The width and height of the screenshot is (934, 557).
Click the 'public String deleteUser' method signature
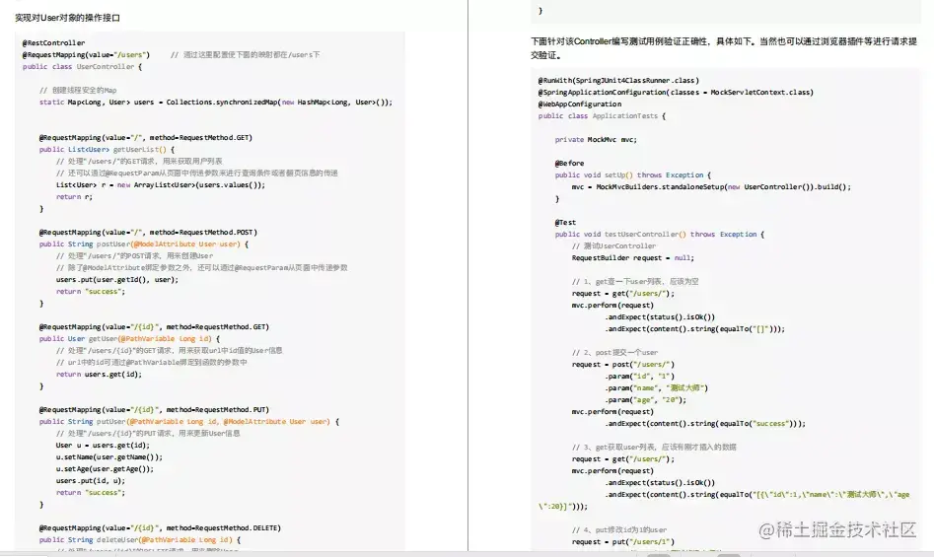140,539
